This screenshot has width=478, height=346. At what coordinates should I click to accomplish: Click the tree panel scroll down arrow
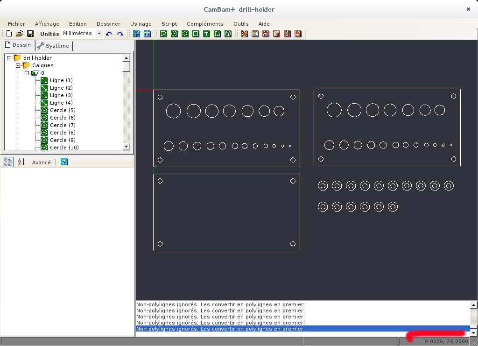pyautogui.click(x=126, y=147)
